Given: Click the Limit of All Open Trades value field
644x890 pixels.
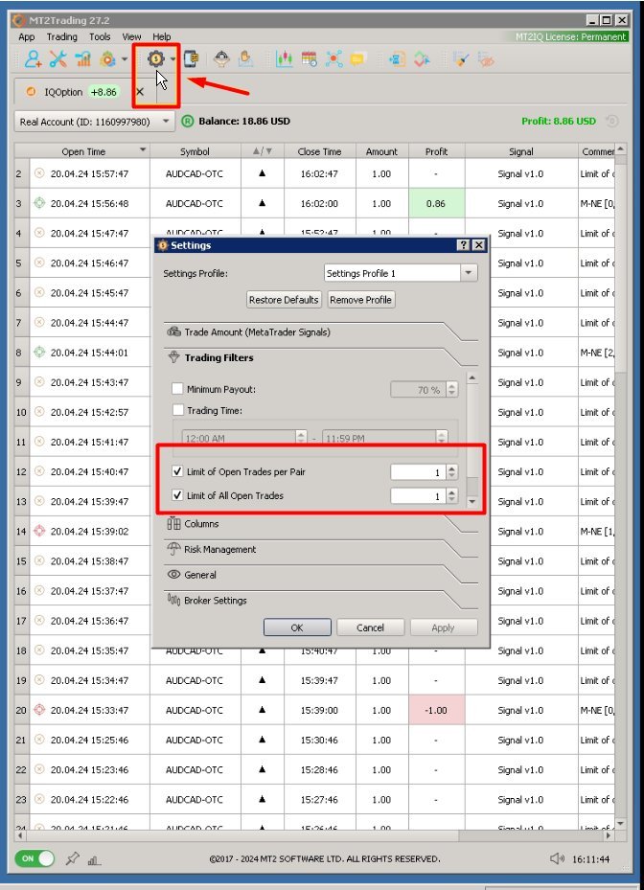Looking at the screenshot, I should (417, 496).
